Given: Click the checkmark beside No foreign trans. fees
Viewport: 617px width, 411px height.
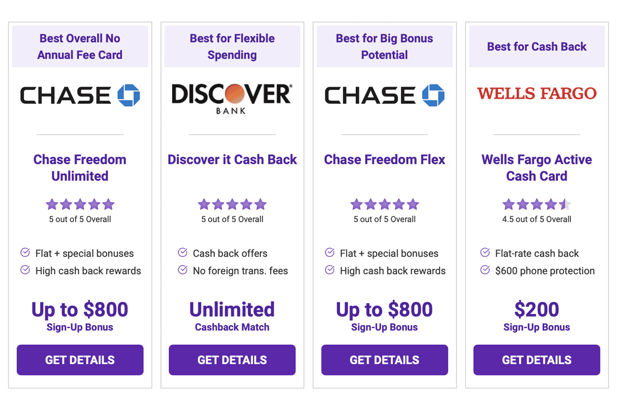Looking at the screenshot, I should (183, 270).
